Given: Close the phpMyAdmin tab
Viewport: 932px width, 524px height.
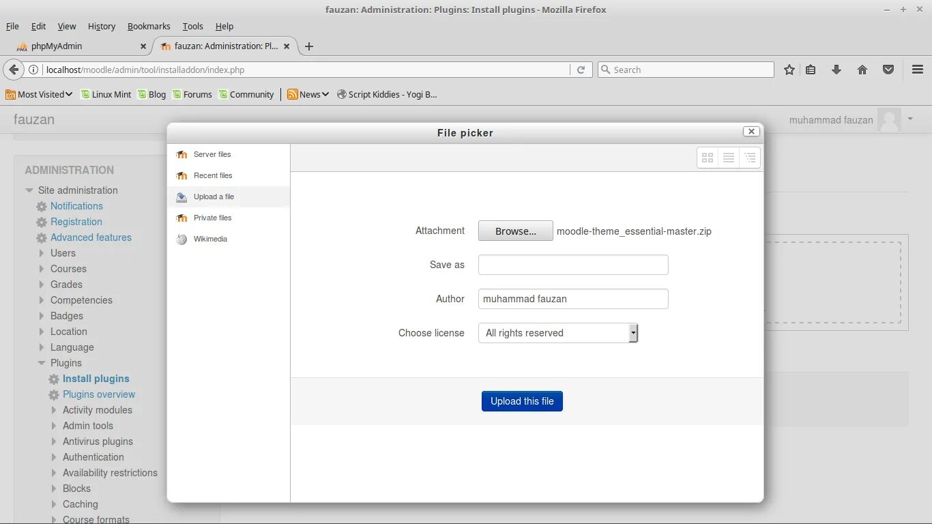Looking at the screenshot, I should coord(143,46).
